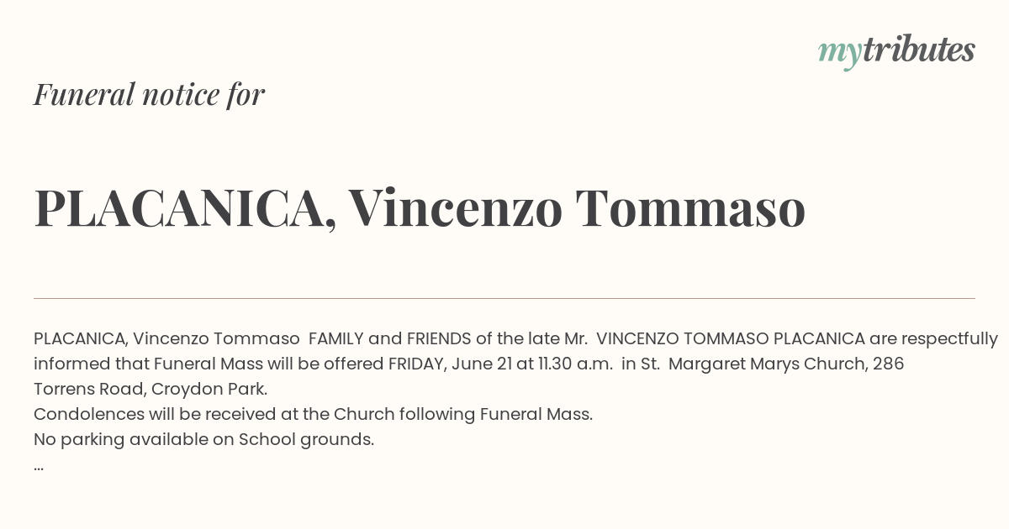Screen dimensions: 1009x529
Task: Click the "No parking available on School grounds." line
Action: coord(203,439)
